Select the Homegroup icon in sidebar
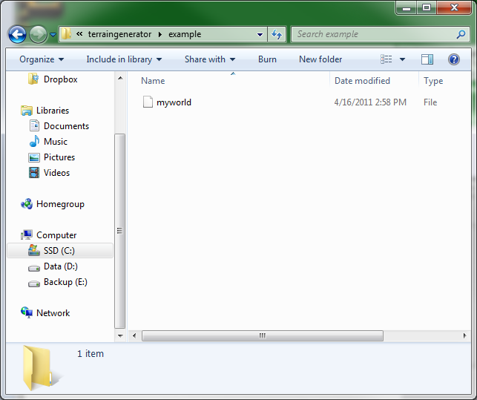This screenshot has width=477, height=400. [27, 204]
